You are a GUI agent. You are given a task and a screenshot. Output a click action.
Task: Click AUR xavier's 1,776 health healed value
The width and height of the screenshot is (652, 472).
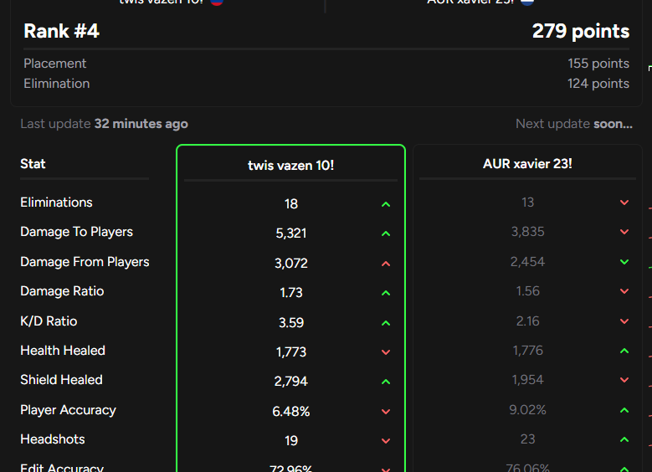pyautogui.click(x=527, y=351)
